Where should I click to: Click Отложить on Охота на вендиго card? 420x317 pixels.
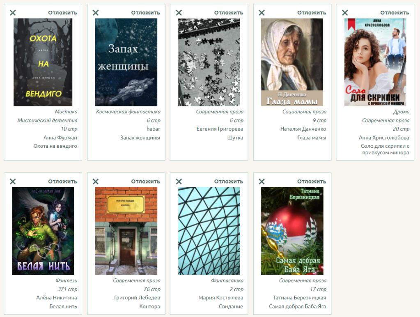pyautogui.click(x=62, y=13)
